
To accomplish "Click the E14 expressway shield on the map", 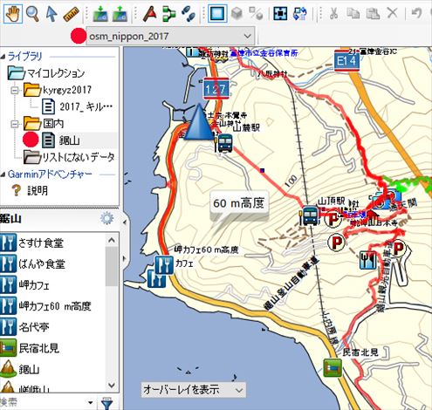I will (346, 60).
